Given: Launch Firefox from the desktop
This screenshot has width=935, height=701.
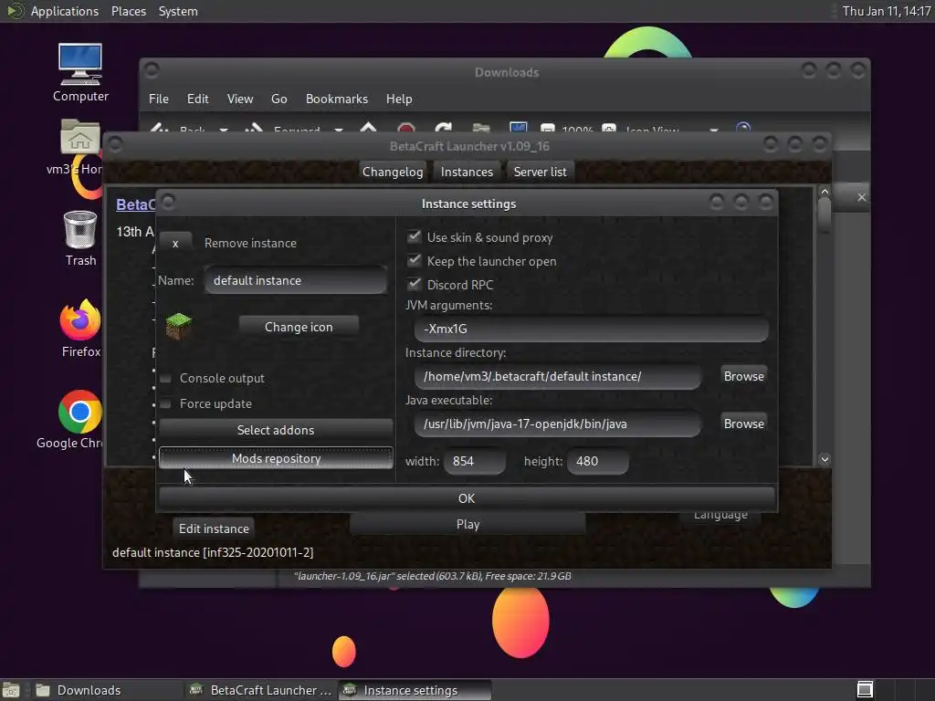Looking at the screenshot, I should tap(80, 329).
